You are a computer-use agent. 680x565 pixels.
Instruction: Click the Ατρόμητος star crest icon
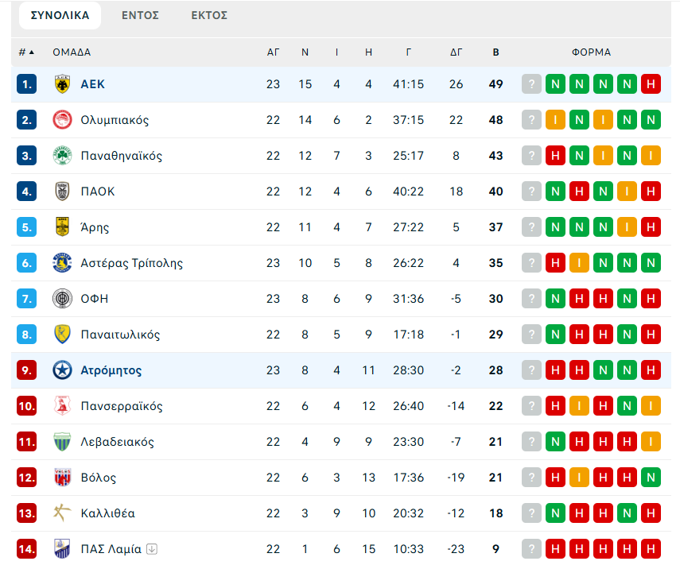[x=62, y=370]
